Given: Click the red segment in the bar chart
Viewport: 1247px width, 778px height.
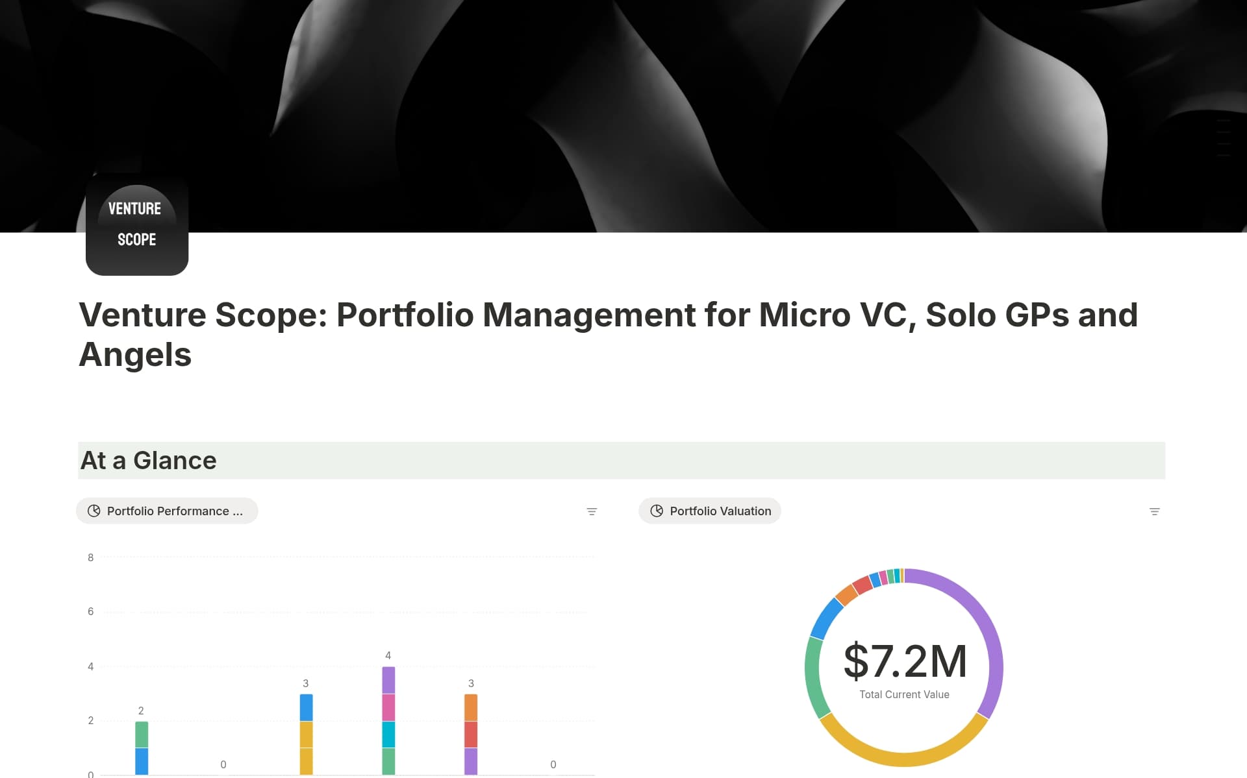Looking at the screenshot, I should (471, 735).
